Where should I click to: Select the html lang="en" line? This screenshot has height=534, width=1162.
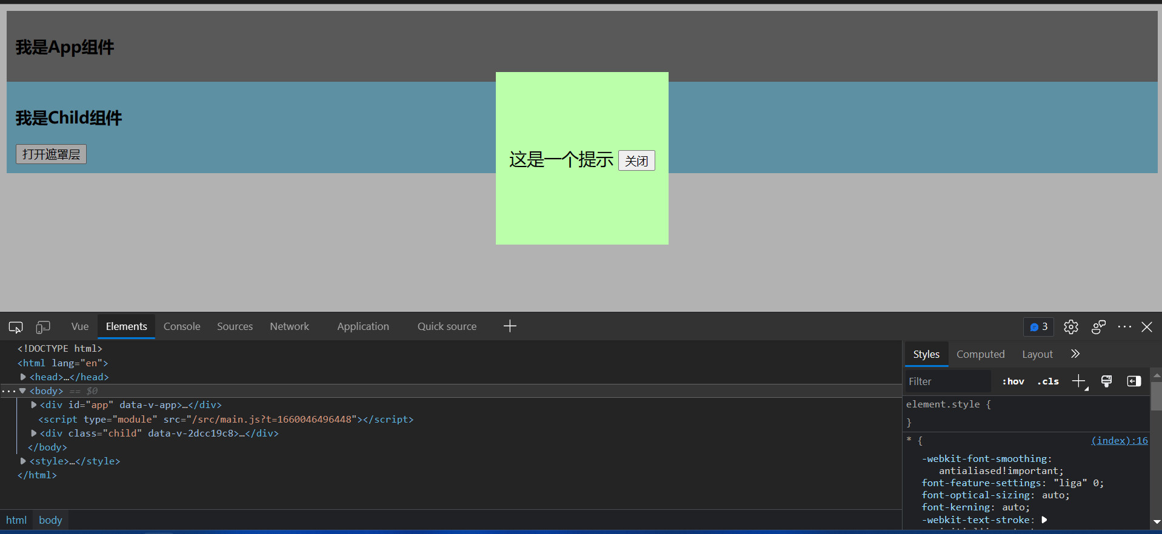click(62, 363)
